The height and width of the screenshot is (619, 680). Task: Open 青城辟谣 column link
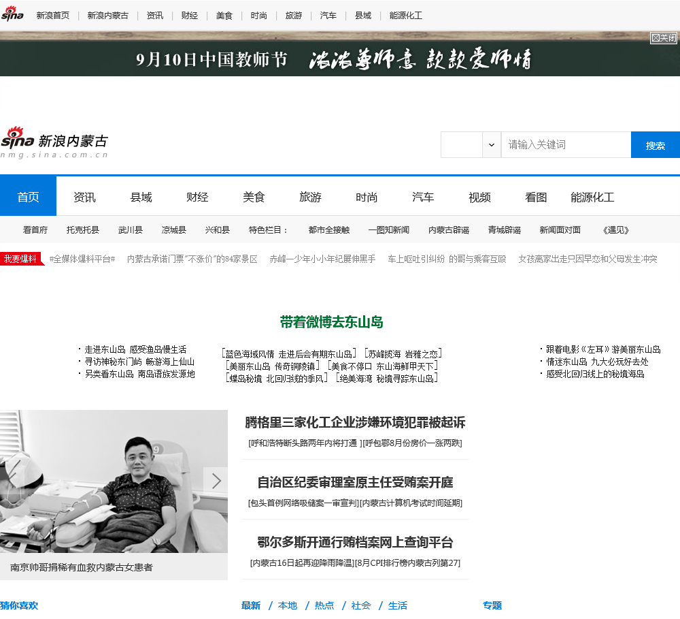tap(505, 229)
